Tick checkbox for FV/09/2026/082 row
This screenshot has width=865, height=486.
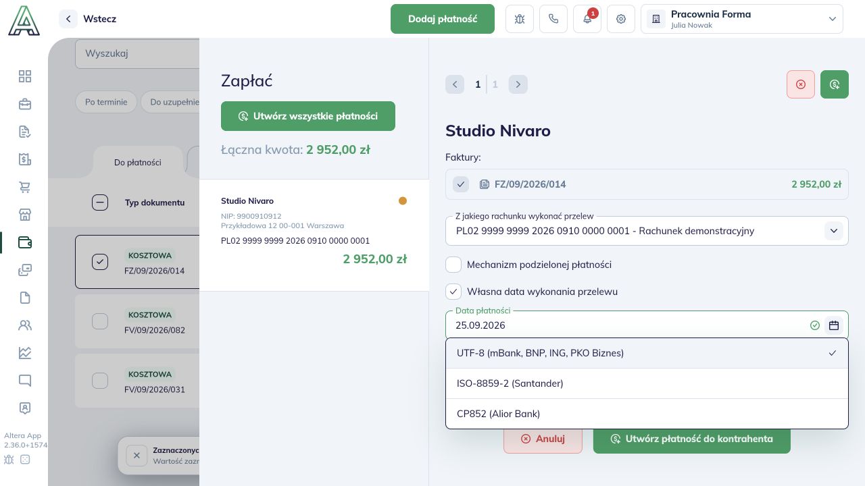click(x=100, y=321)
